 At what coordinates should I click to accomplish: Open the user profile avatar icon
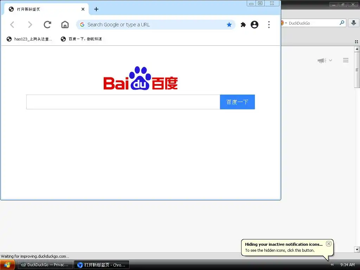[255, 25]
